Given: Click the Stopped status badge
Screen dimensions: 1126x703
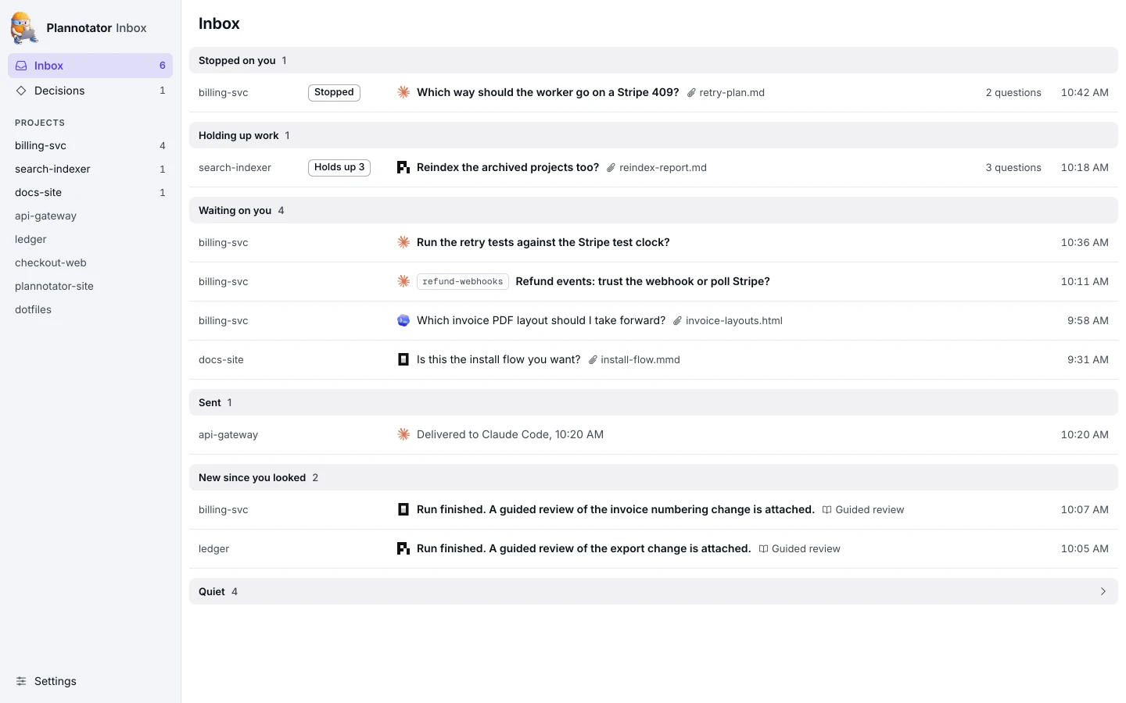Looking at the screenshot, I should point(334,92).
